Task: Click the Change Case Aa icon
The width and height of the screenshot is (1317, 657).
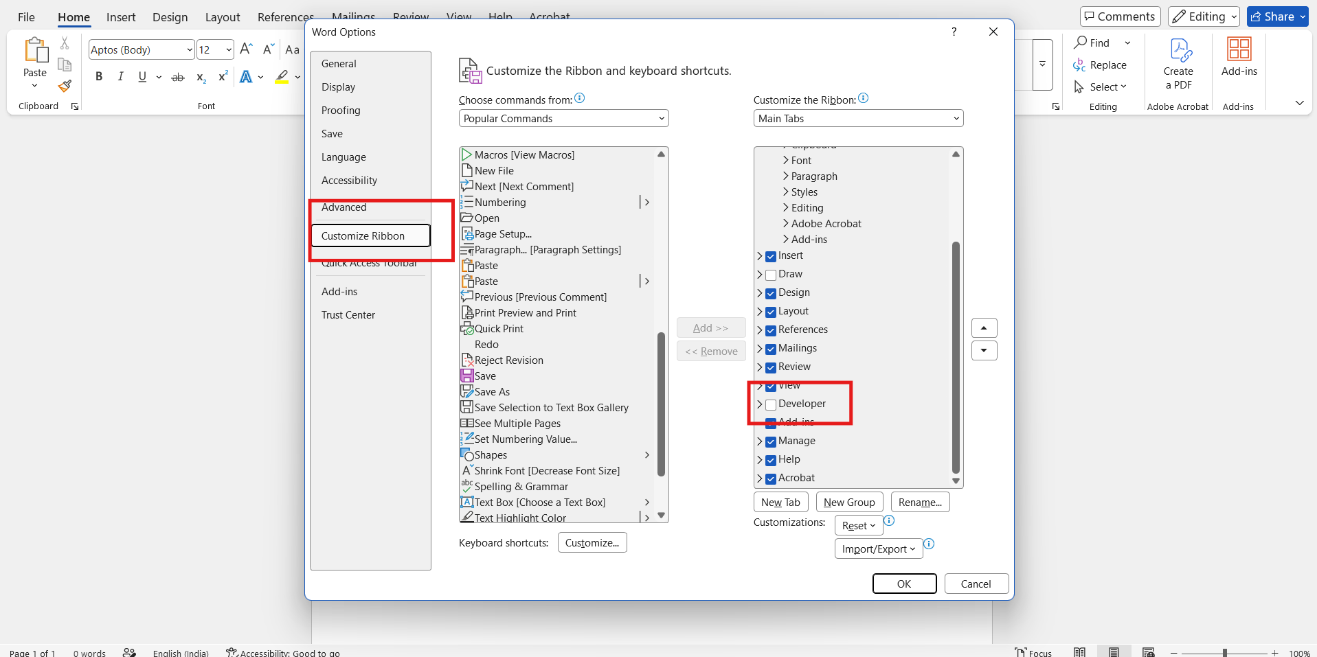Action: click(x=292, y=49)
